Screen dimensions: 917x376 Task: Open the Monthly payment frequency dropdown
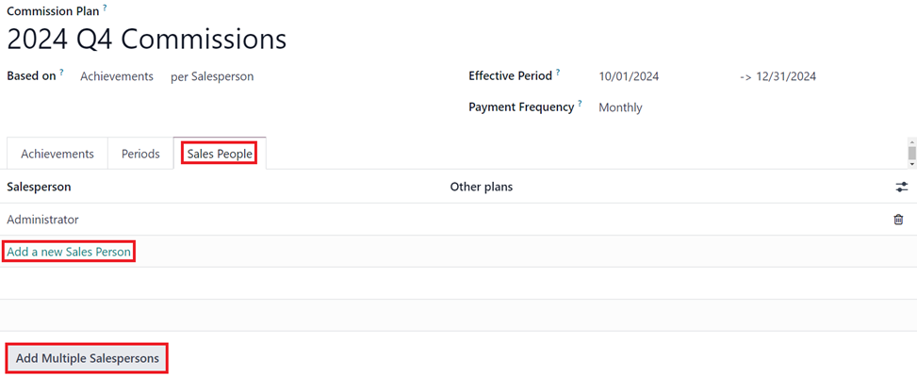click(x=620, y=107)
